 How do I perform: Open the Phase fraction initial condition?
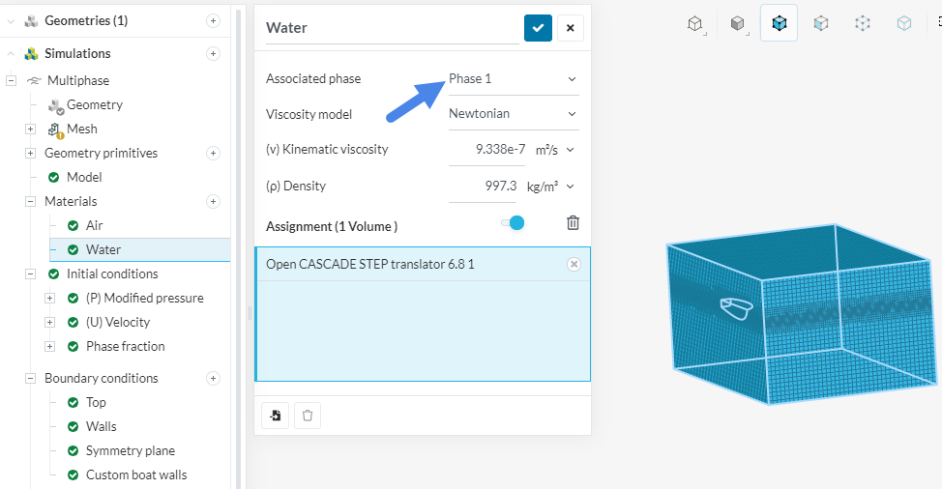point(125,346)
